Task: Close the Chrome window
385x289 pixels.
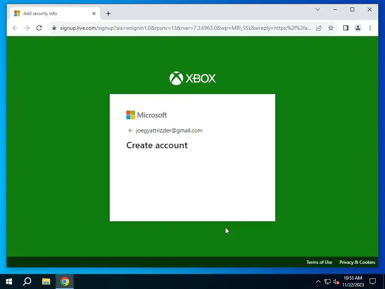Action: (x=369, y=9)
